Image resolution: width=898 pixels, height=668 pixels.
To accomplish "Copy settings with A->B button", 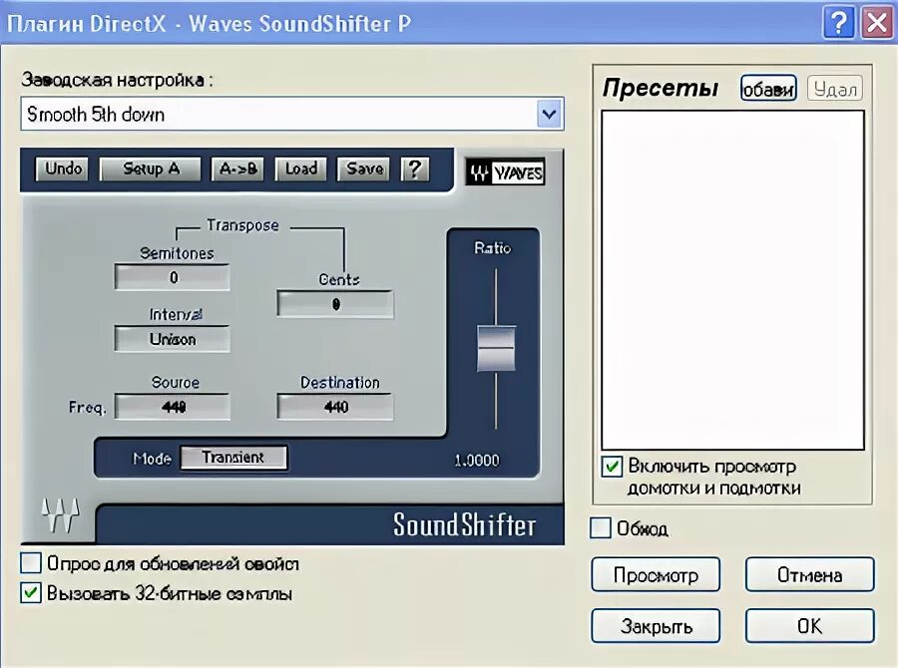I will click(237, 168).
